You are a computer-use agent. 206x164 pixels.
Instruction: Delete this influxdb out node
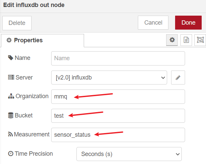click(17, 23)
